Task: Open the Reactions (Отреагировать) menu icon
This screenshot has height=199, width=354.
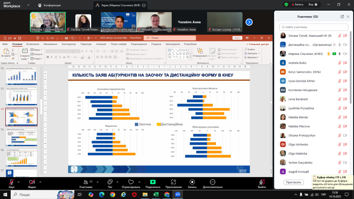Action: click(131, 182)
